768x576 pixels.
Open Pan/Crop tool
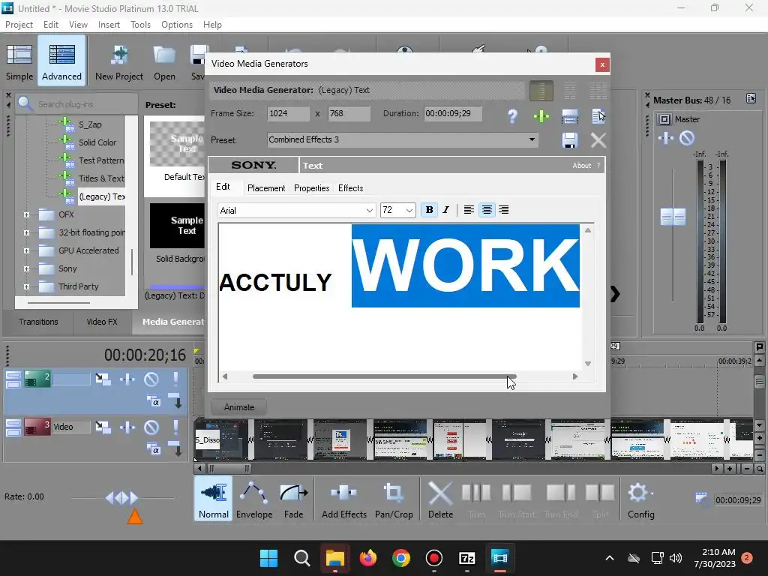[394, 499]
